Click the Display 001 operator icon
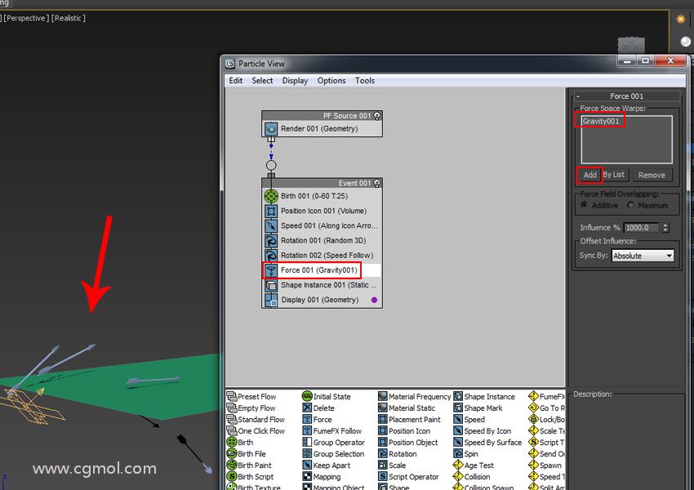The height and width of the screenshot is (490, 694). pyautogui.click(x=271, y=300)
